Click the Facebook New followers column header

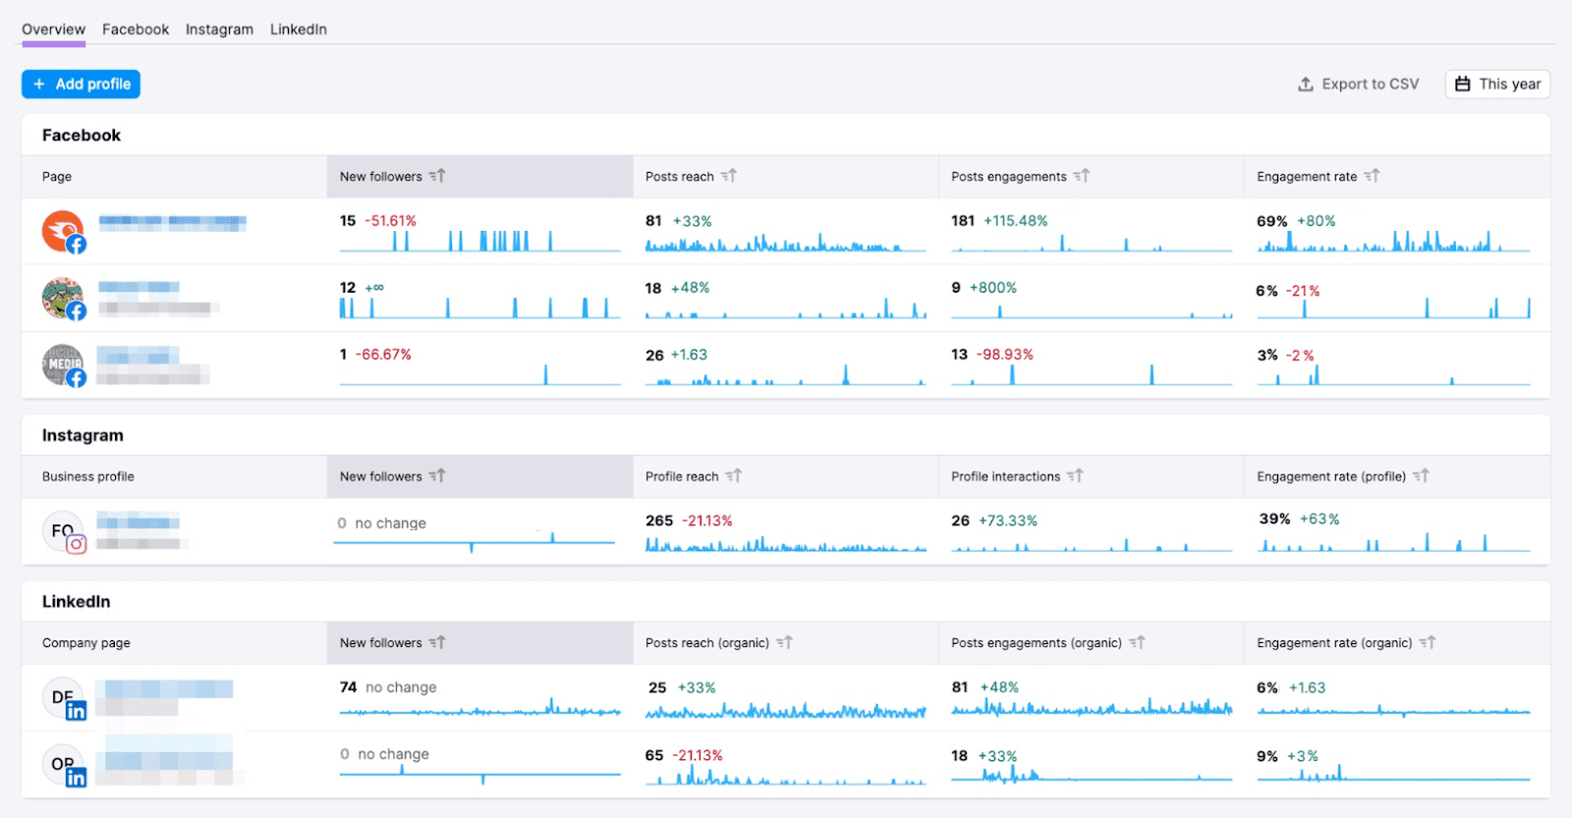(381, 177)
